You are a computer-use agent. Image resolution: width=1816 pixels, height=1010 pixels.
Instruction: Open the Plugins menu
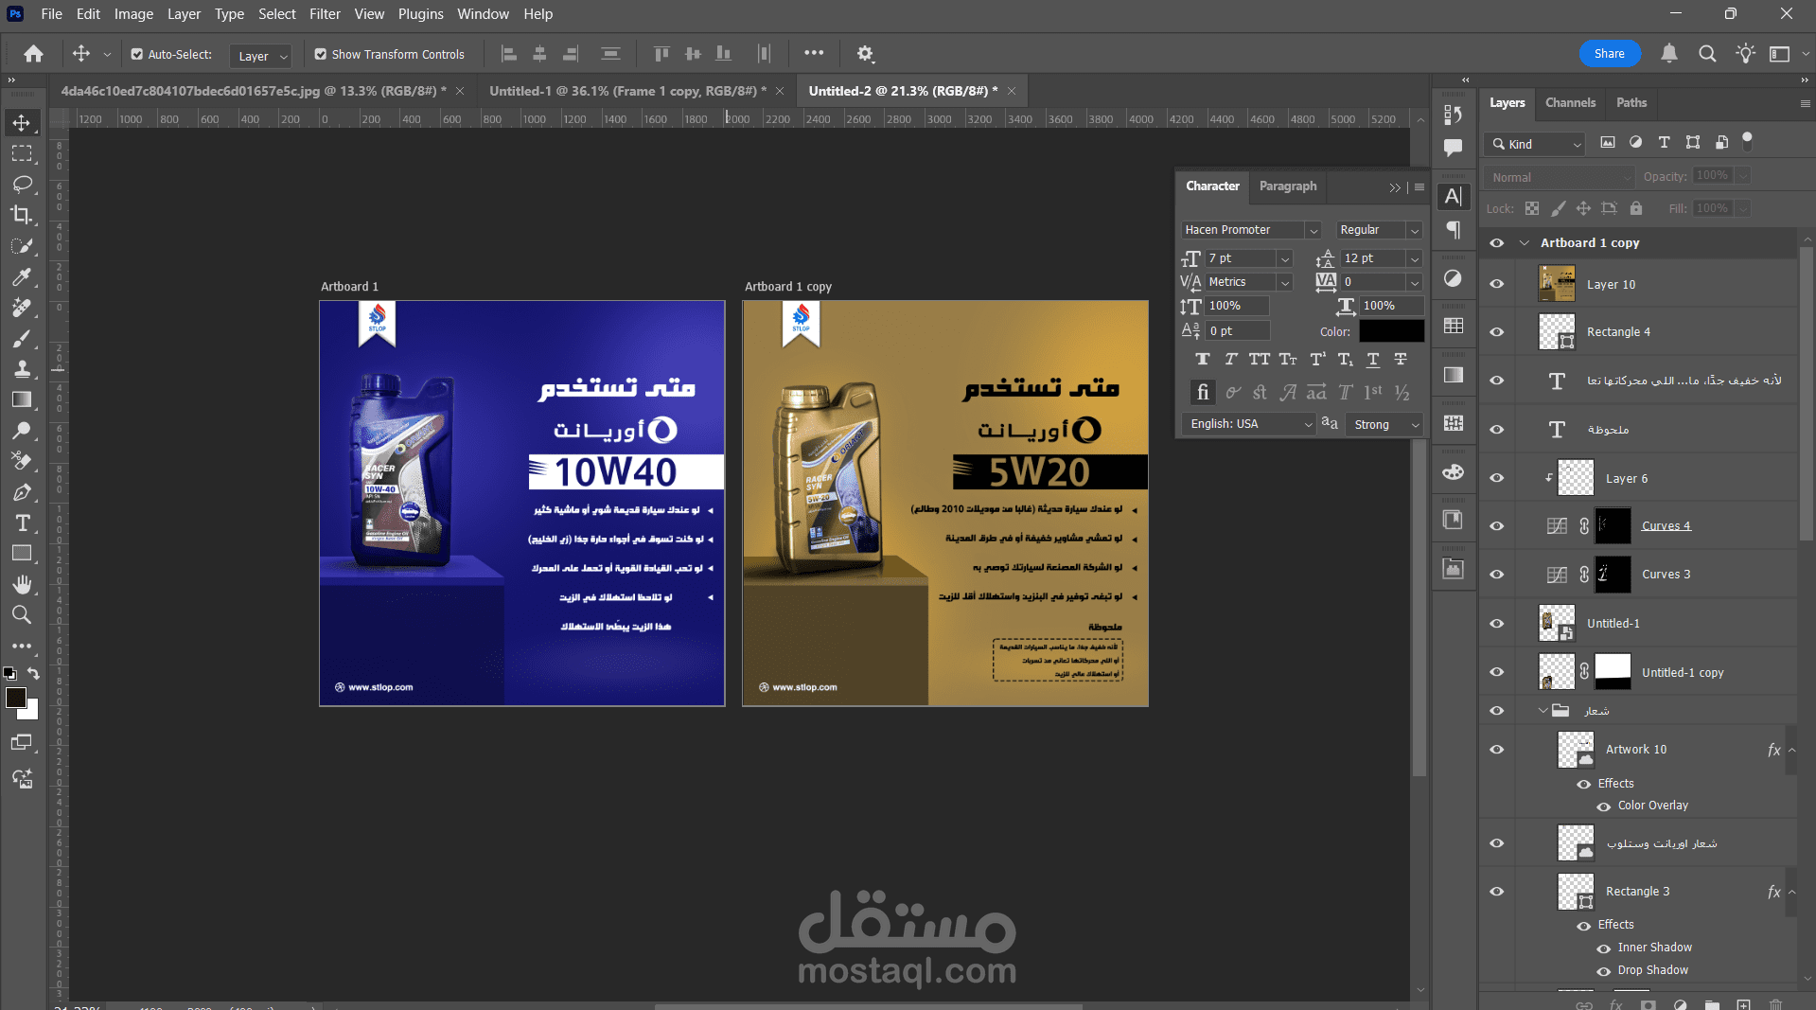tap(420, 14)
